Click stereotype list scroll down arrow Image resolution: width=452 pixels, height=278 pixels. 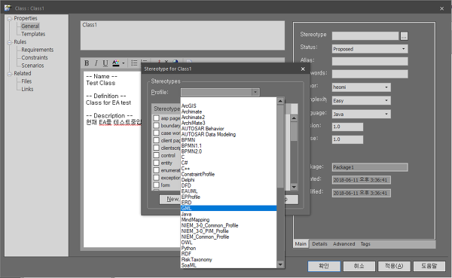click(294, 187)
